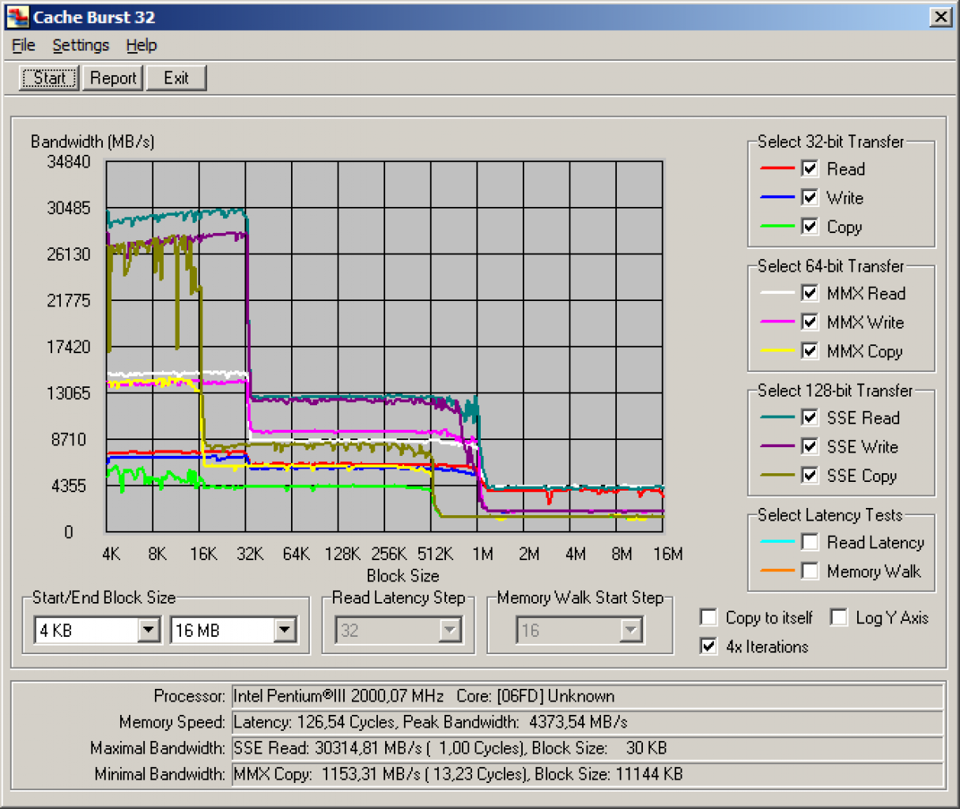Screen dimensions: 960x809
Task: Toggle the SSE Read checkbox
Action: tap(810, 417)
